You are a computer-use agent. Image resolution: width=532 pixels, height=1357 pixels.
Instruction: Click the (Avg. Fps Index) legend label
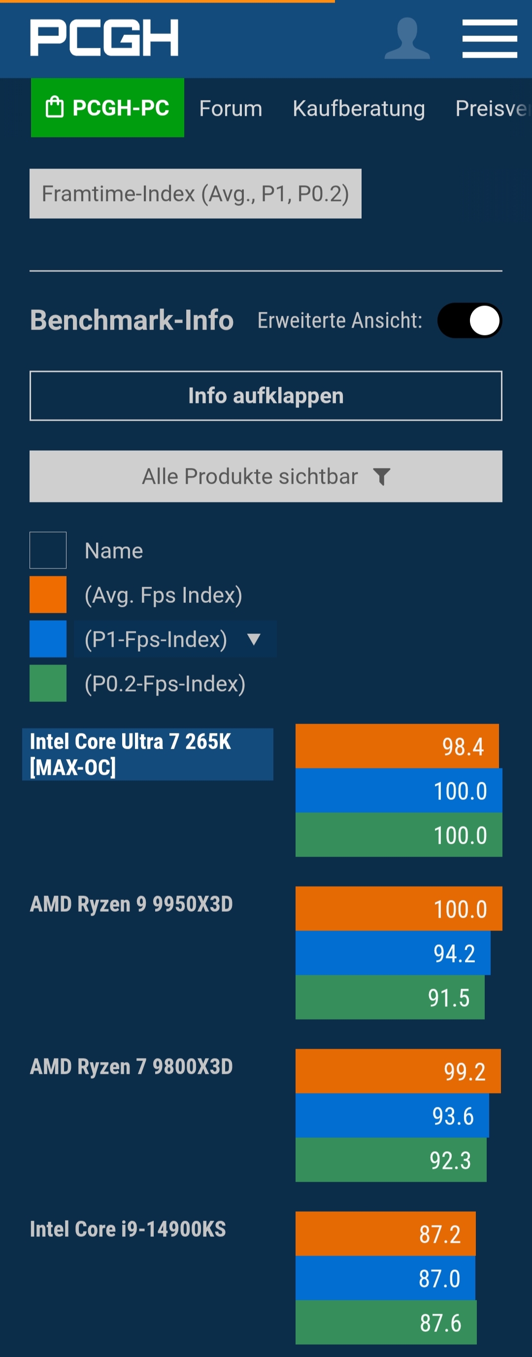point(163,595)
